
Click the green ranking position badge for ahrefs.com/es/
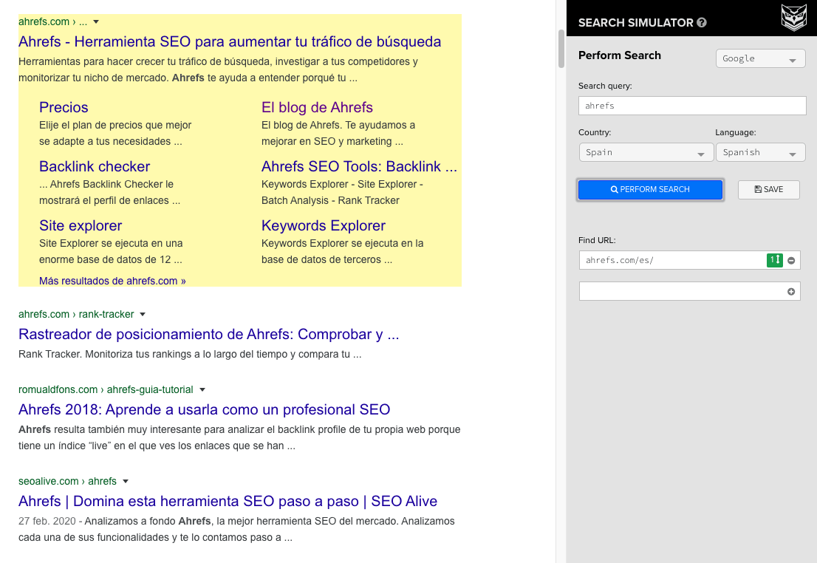pos(774,260)
